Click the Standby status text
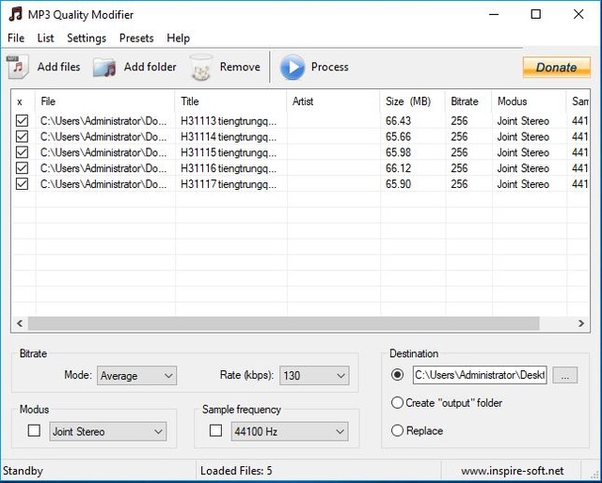602x483 pixels. click(x=23, y=471)
